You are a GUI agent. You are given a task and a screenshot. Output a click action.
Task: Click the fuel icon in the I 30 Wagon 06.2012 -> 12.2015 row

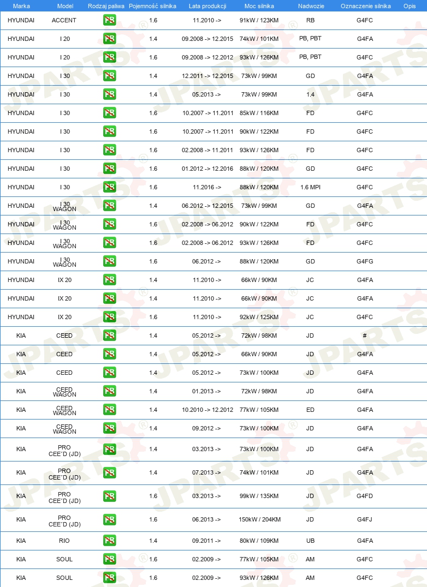click(x=109, y=206)
